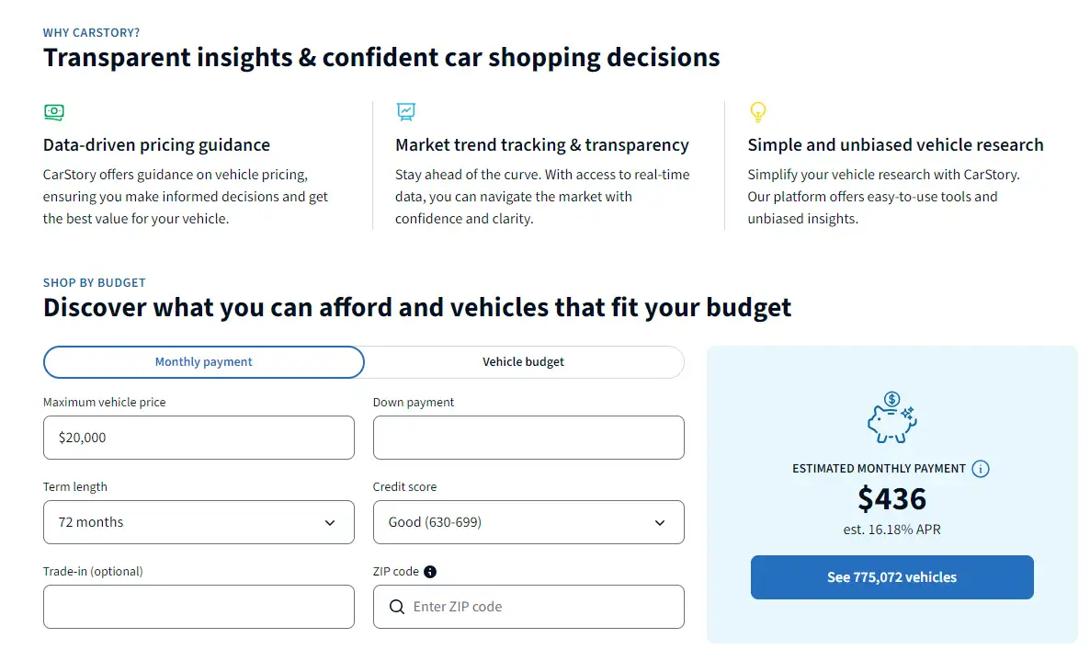
Task: Click the $436 estimated payment amount
Action: tap(891, 499)
